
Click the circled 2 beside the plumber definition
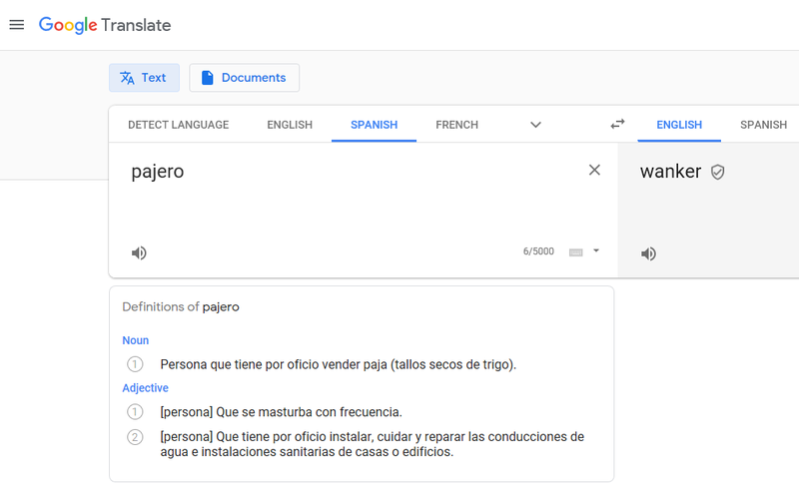pyautogui.click(x=135, y=437)
